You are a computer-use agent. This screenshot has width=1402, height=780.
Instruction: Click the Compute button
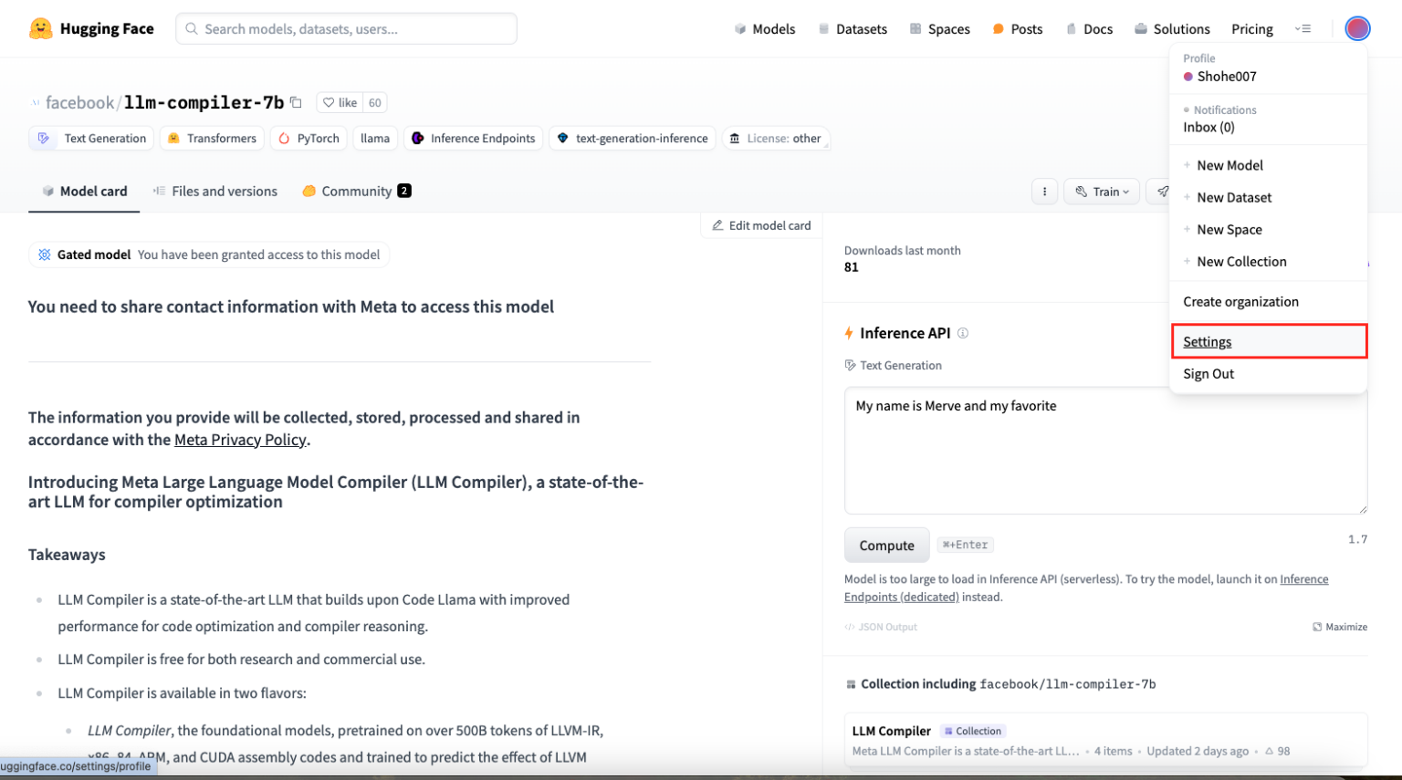[886, 545]
